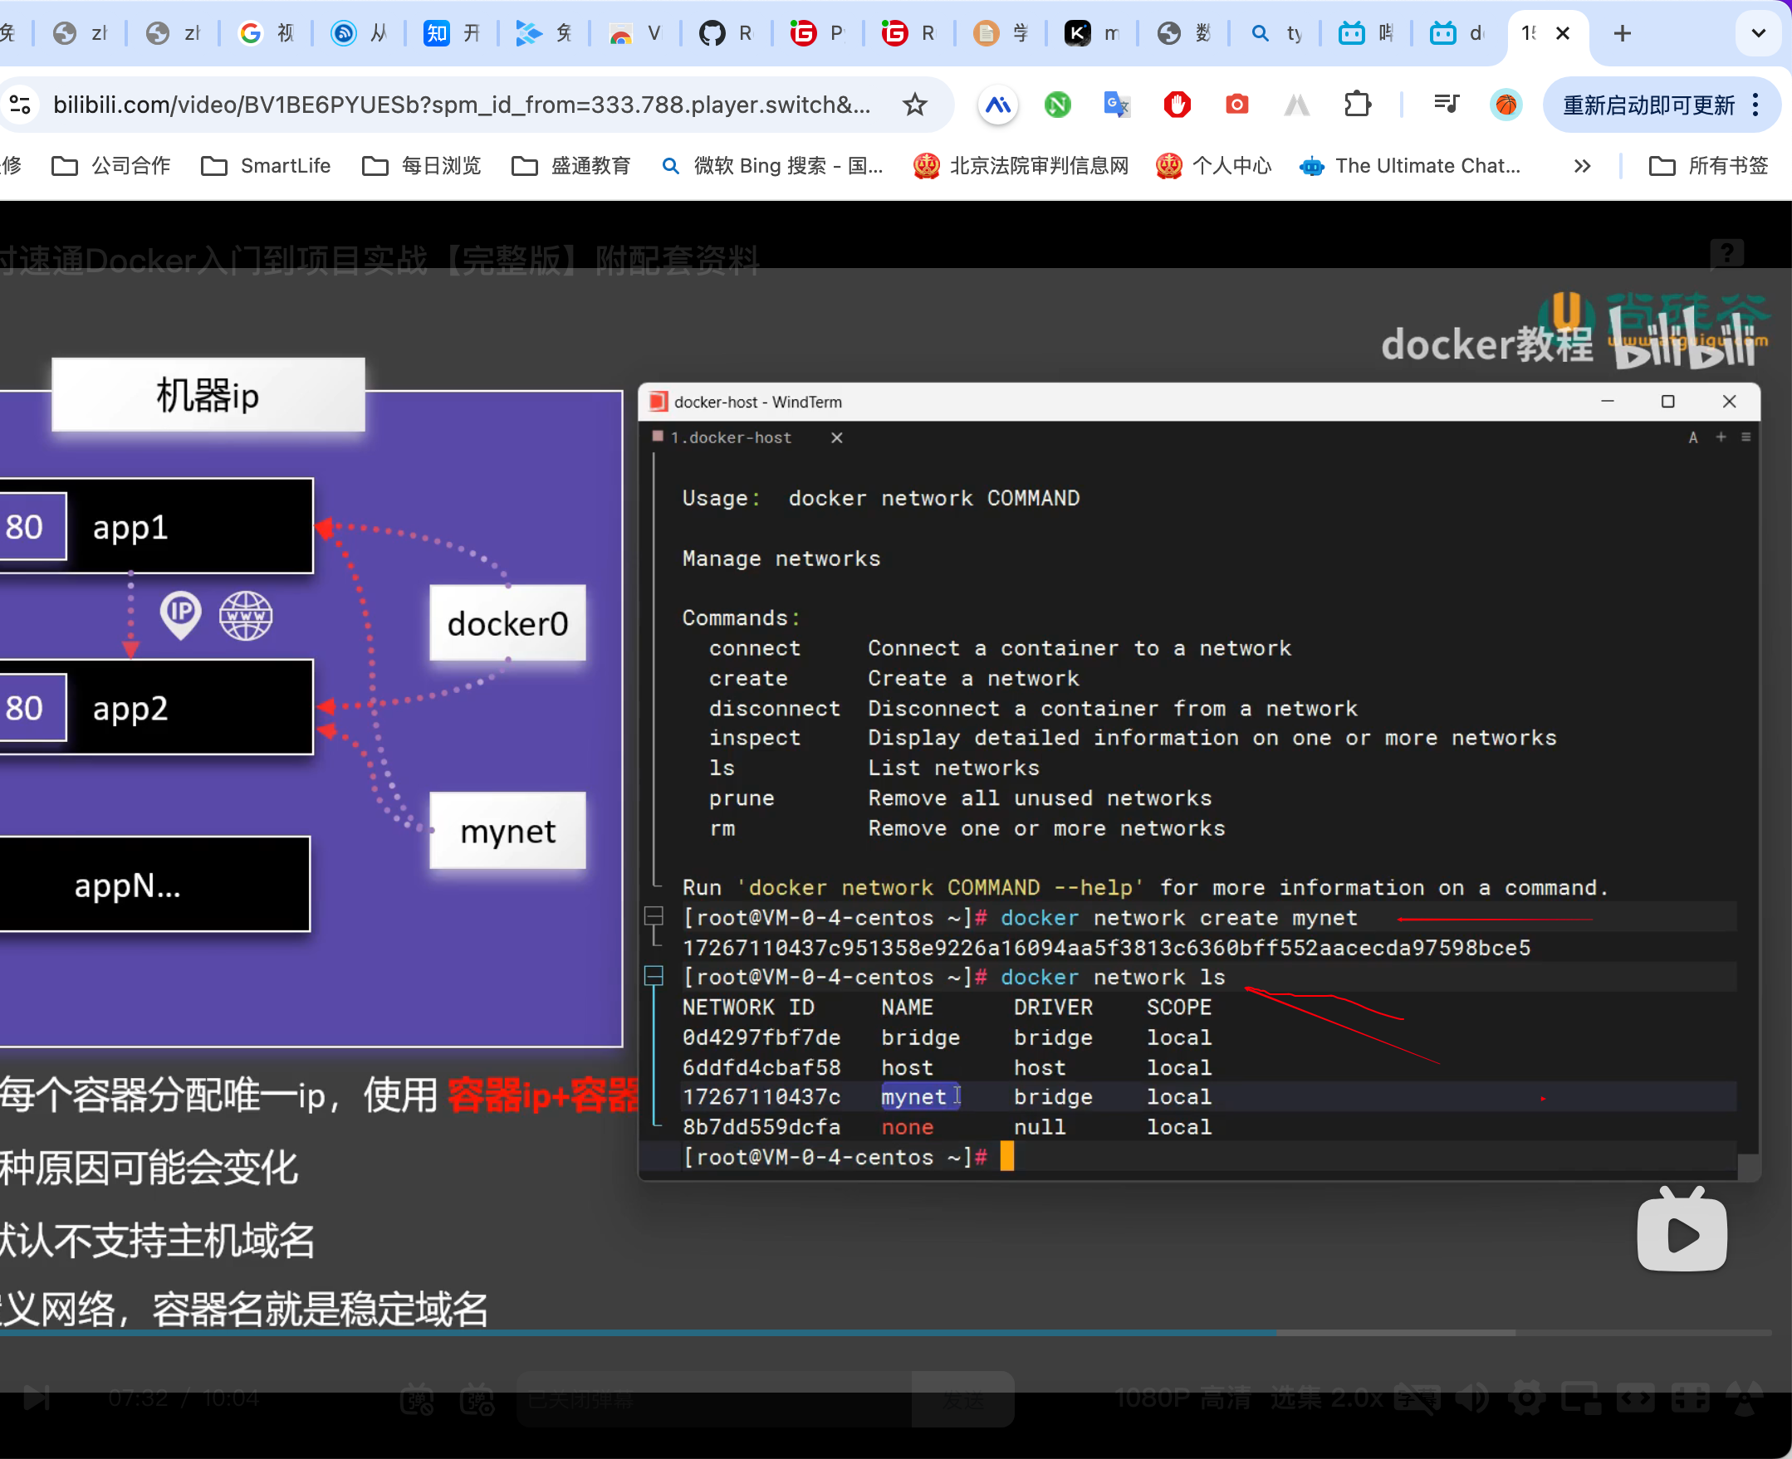
Task: Toggle the danmaku display switch
Action: pos(416,1399)
